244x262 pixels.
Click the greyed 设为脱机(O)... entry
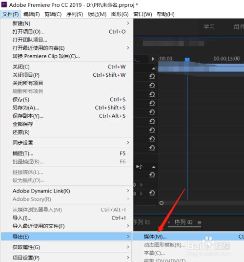click(67, 180)
